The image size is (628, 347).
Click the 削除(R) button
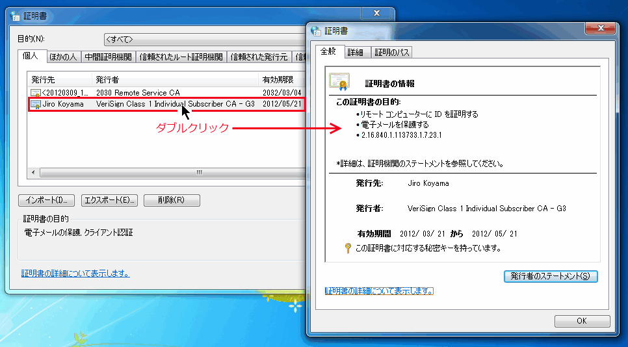coord(172,200)
